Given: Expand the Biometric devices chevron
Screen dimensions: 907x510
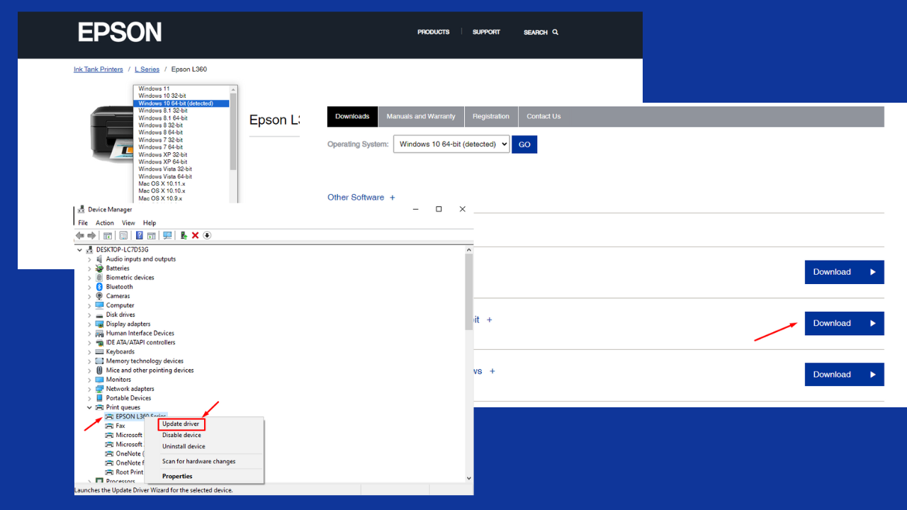Looking at the screenshot, I should click(x=89, y=278).
